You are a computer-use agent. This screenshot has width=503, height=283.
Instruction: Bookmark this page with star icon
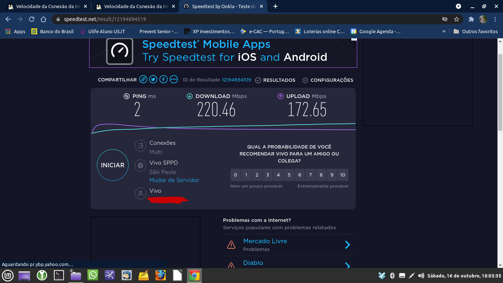point(457,19)
